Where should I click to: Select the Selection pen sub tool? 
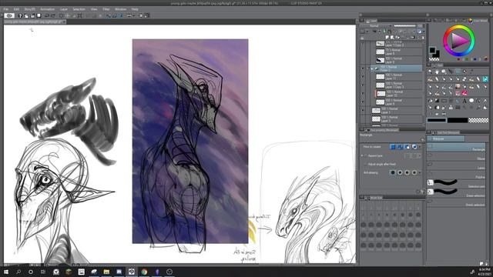coord(456,183)
